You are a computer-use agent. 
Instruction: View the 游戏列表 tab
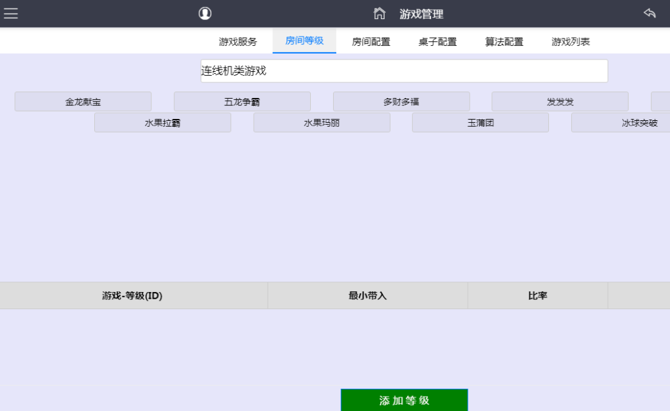coord(571,41)
